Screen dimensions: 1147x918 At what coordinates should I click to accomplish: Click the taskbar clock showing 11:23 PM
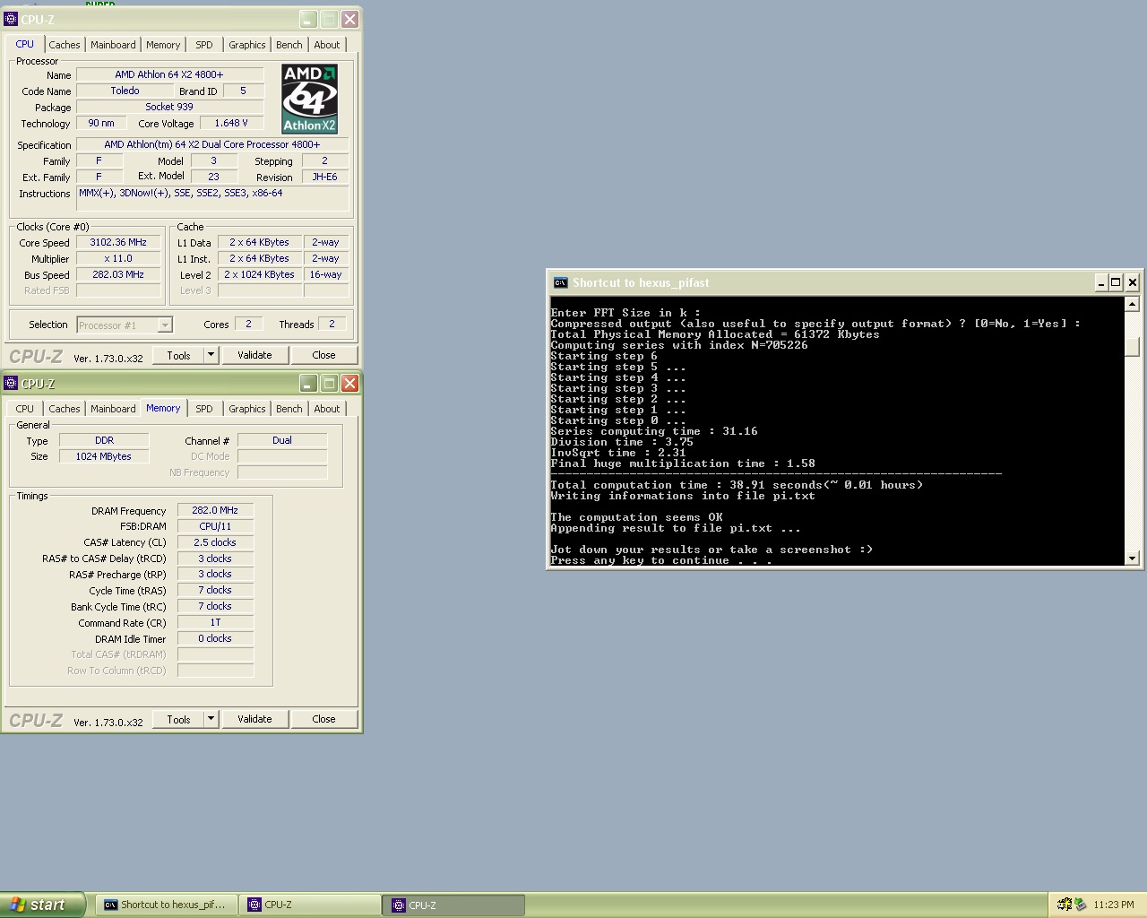[x=1113, y=905]
